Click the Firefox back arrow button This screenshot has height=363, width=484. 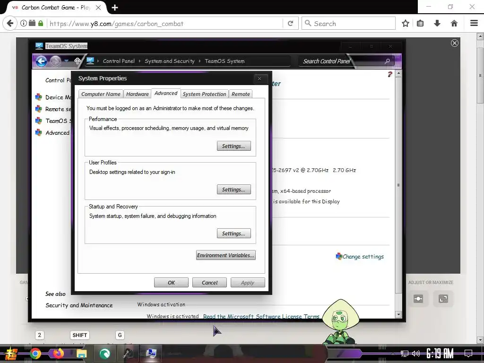point(10,24)
